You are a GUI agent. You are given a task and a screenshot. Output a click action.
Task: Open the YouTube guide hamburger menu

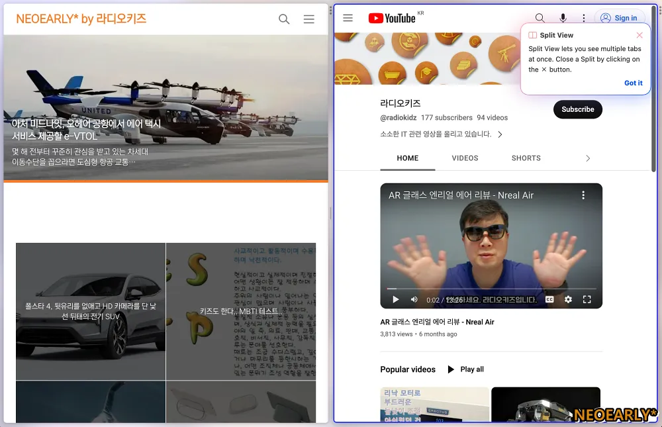(x=348, y=18)
